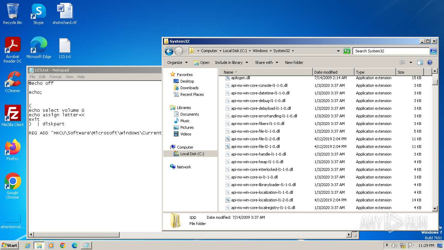Change your view icon in Explorer

click(402, 62)
